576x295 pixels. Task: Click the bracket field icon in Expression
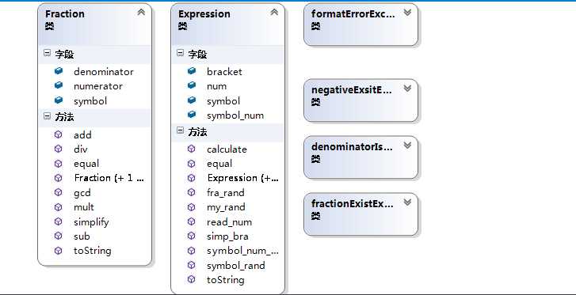click(x=192, y=71)
